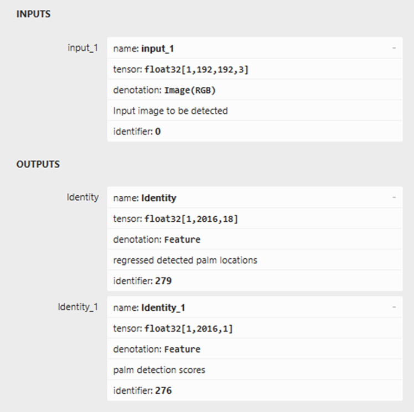
Task: Click the float32[1,2016,18] tensor row
Action: coord(255,218)
